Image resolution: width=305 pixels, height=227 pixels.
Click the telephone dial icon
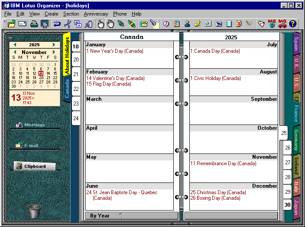pos(143,24)
